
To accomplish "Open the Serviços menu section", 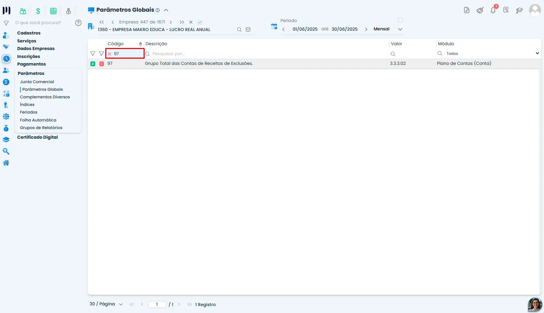I will click(x=27, y=41).
